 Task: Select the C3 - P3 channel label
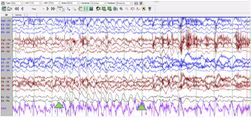[6, 28]
